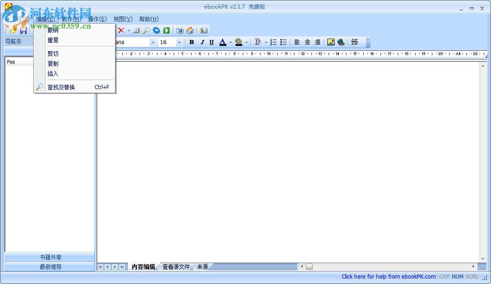Toggle bold formatting
The image size is (491, 284).
point(191,42)
